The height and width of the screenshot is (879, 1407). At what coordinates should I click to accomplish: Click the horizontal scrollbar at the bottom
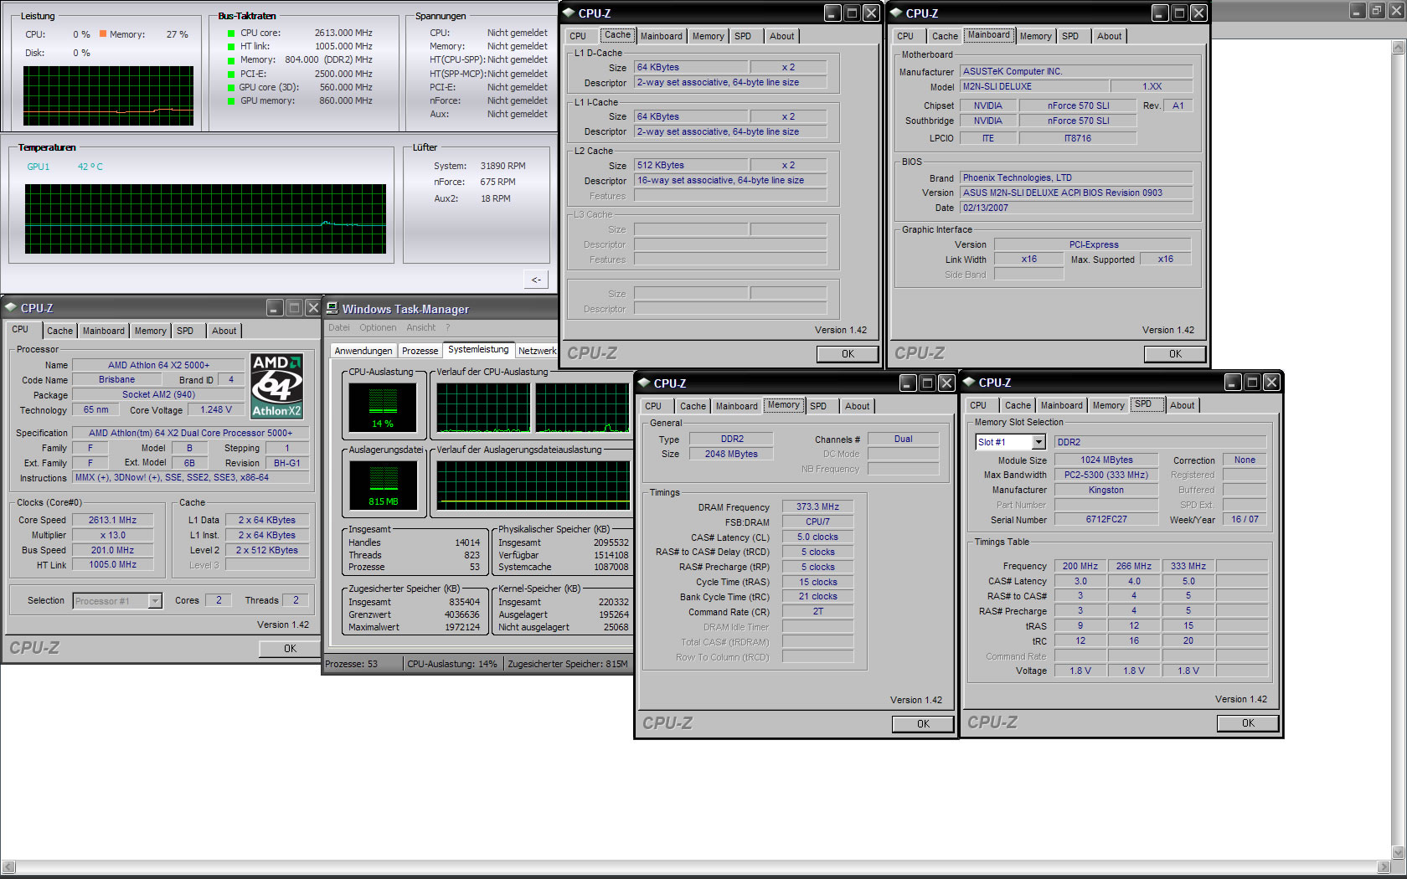(695, 867)
